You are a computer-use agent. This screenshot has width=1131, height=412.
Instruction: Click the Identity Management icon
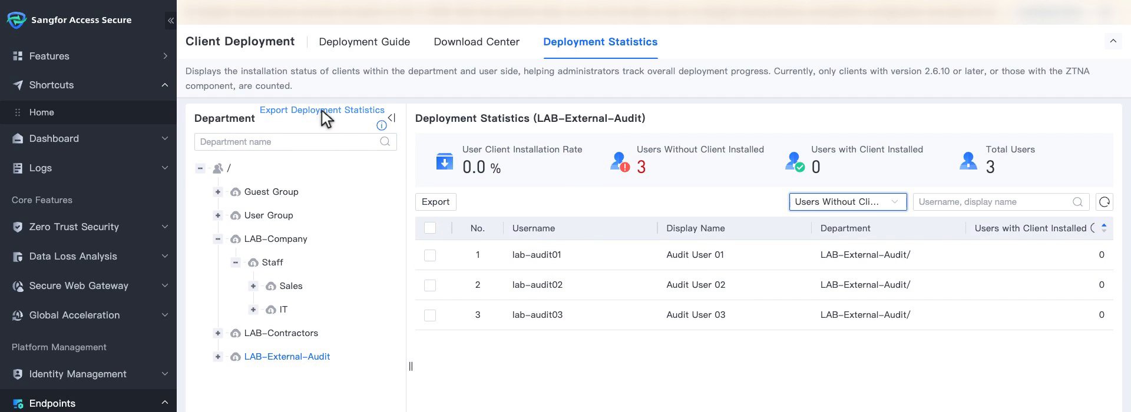(x=18, y=374)
